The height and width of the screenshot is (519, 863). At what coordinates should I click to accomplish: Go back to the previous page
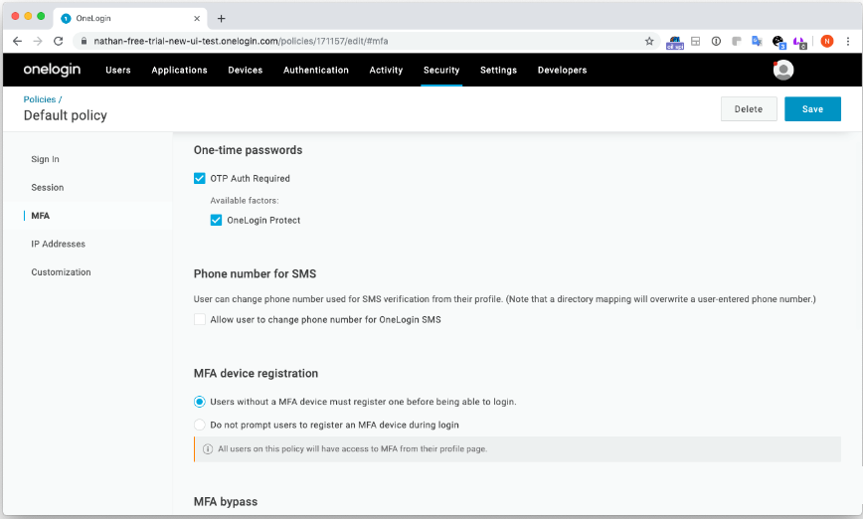(x=17, y=42)
